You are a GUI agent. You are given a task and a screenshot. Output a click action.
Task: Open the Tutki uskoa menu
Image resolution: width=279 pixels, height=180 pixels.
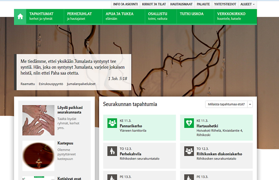(x=195, y=16)
